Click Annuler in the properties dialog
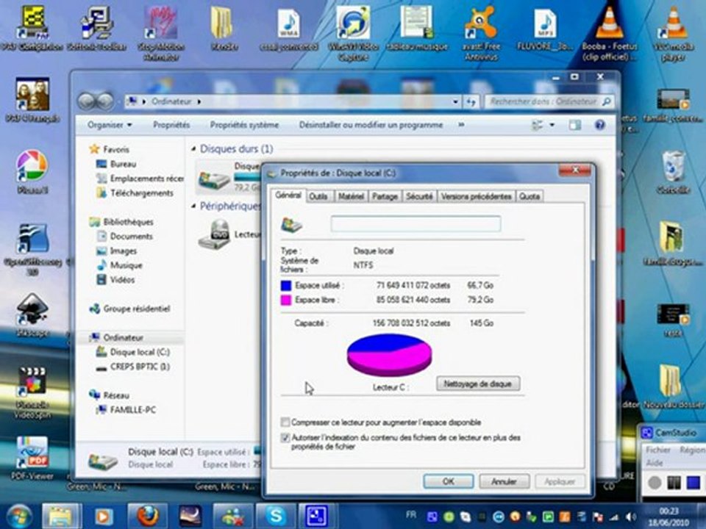Viewport: 706px width, 529px height. [x=504, y=481]
